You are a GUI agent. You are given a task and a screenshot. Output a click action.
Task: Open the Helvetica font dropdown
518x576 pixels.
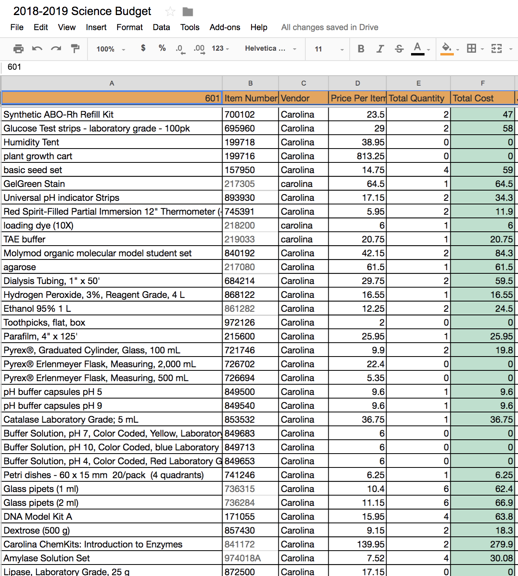point(269,48)
